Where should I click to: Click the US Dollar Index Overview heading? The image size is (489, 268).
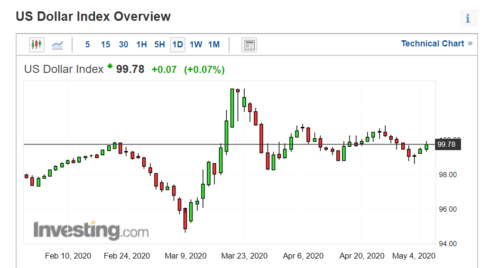[x=93, y=17]
